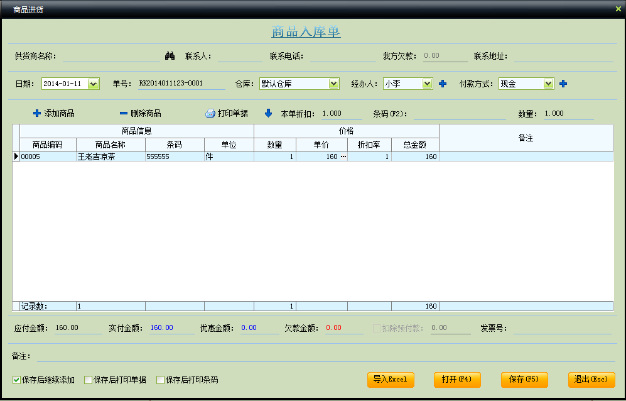Expand the 仓库 warehouse dropdown
This screenshot has height=401, width=626.
point(334,84)
